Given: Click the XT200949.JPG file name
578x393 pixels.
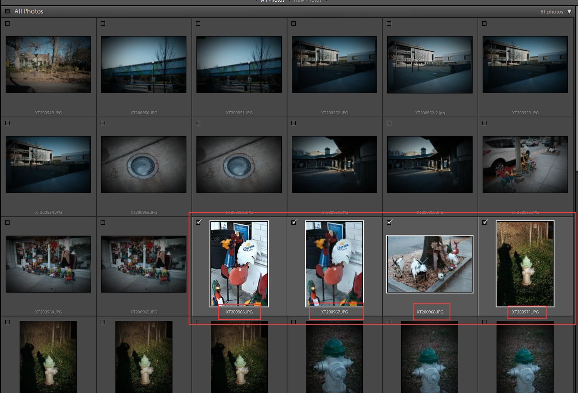Looking at the screenshot, I should pyautogui.click(x=48, y=113).
